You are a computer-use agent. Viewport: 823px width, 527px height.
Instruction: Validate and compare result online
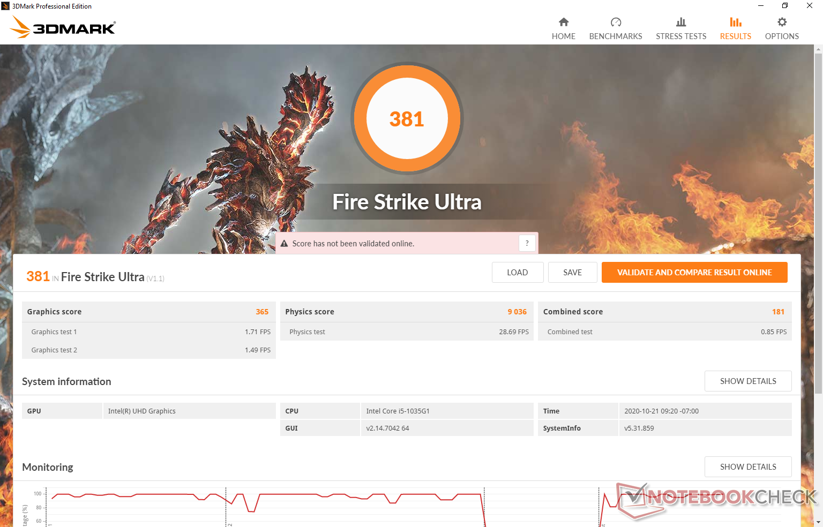pos(694,272)
